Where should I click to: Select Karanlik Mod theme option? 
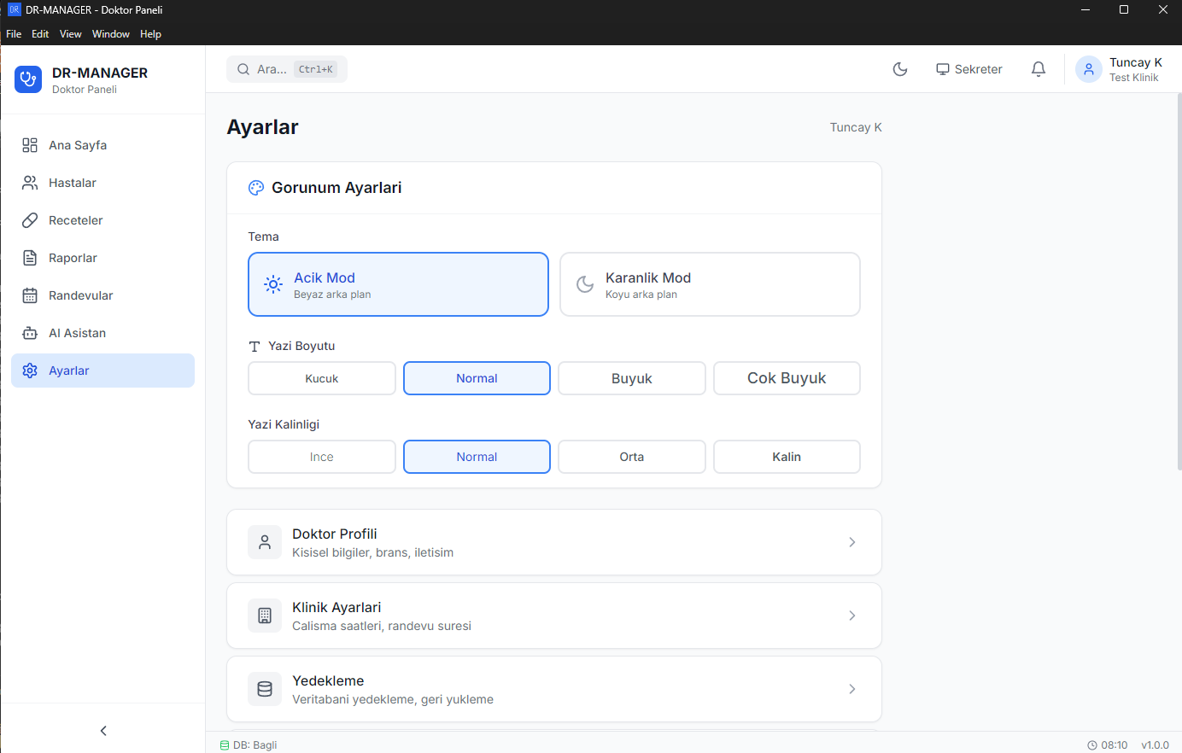coord(710,284)
